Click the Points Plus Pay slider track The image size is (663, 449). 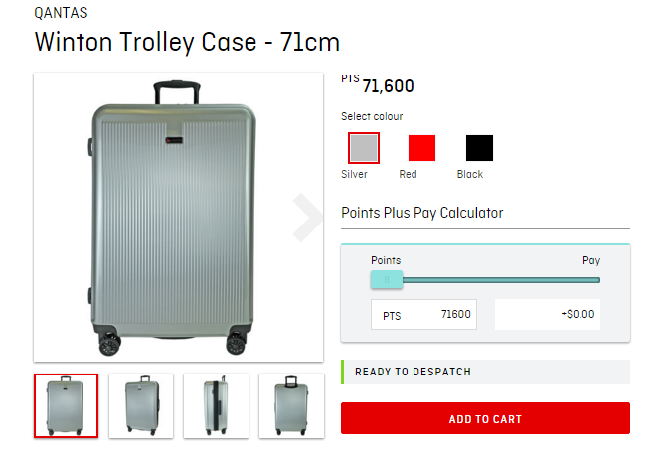501,280
